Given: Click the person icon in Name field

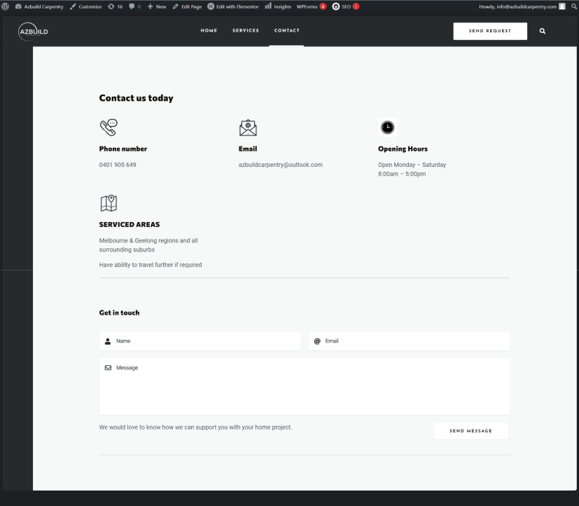Looking at the screenshot, I should point(108,341).
